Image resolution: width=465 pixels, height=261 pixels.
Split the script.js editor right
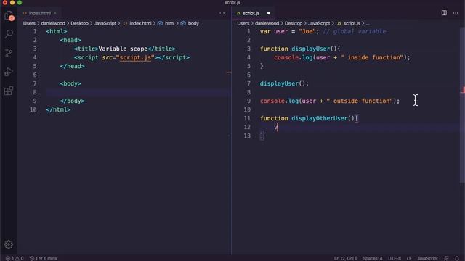[444, 13]
